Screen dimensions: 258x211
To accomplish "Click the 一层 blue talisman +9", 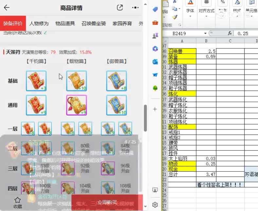I will (x=108, y=129).
